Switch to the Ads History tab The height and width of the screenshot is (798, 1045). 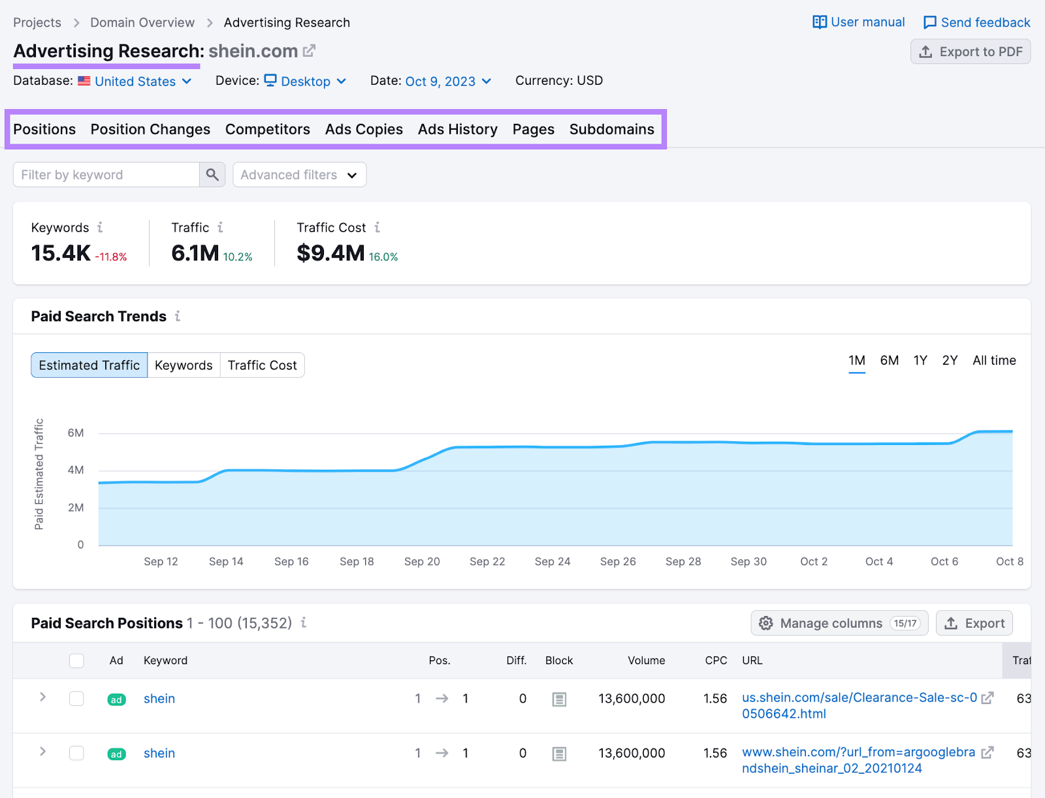tap(457, 129)
